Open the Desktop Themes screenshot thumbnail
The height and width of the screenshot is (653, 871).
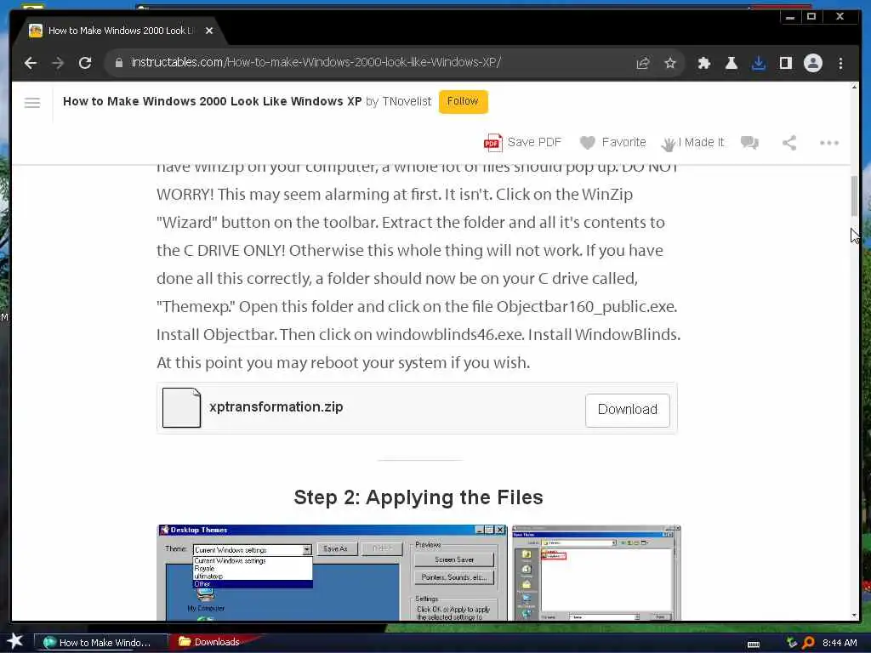(333, 572)
